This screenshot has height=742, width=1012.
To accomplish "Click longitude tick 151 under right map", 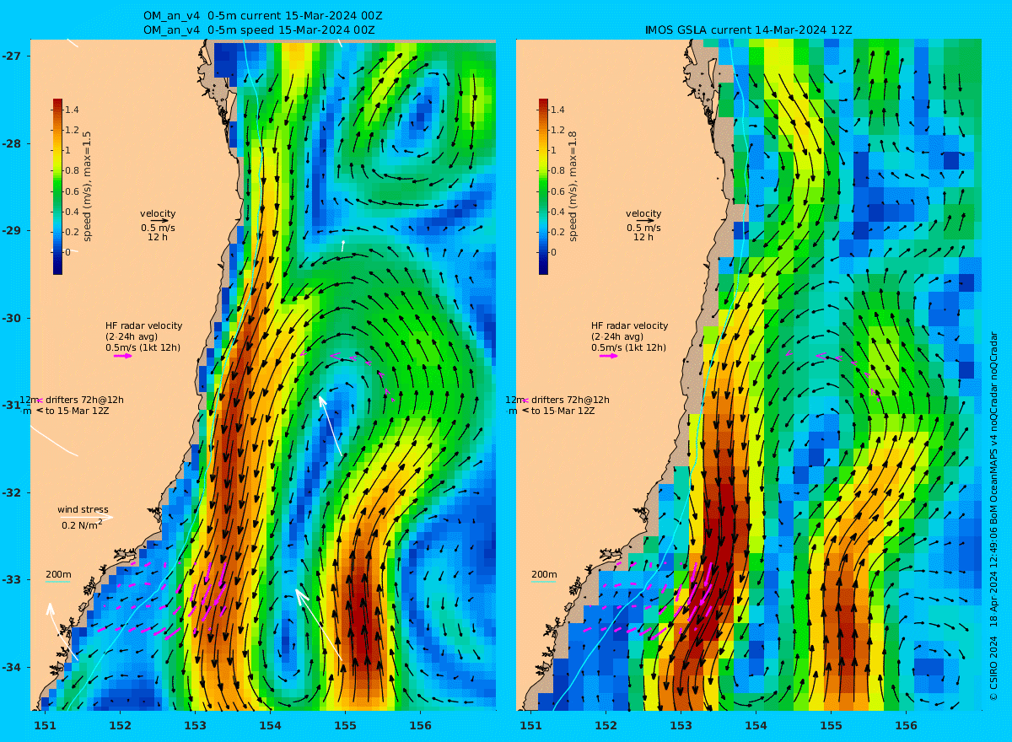I will coord(530,725).
